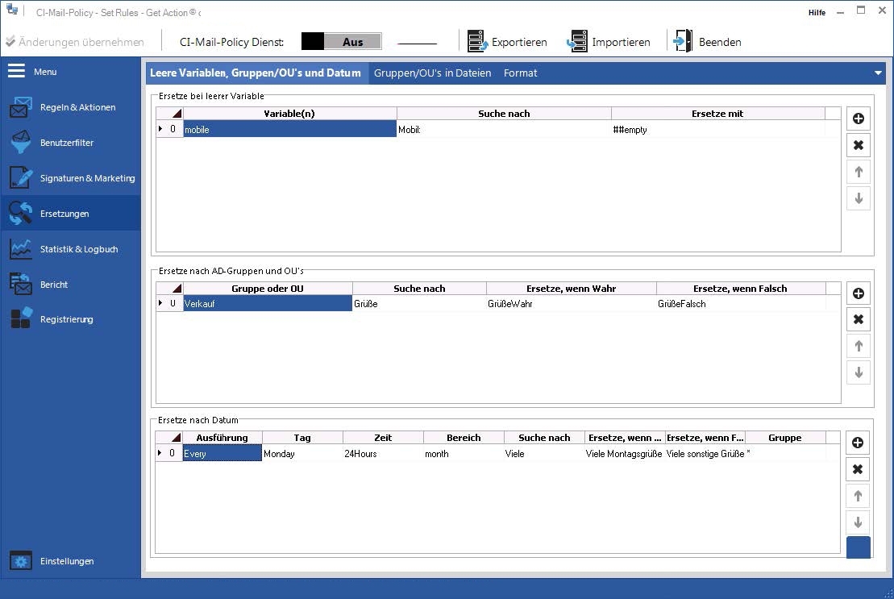Select the '##empty' replacement cell
The height and width of the screenshot is (599, 894).
pyautogui.click(x=717, y=129)
